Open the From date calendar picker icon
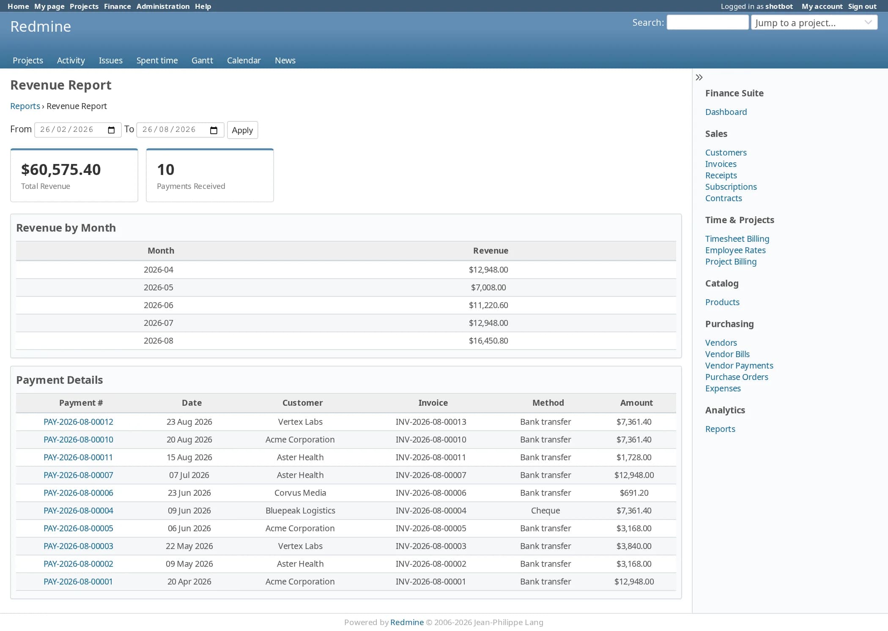The image size is (888, 631). (x=111, y=130)
